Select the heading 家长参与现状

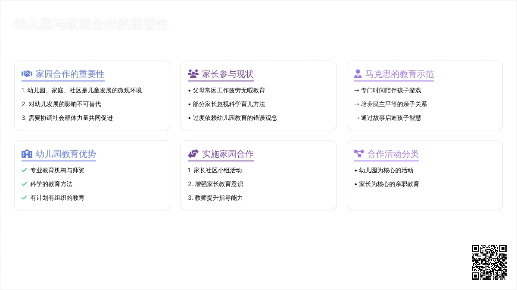pos(228,74)
